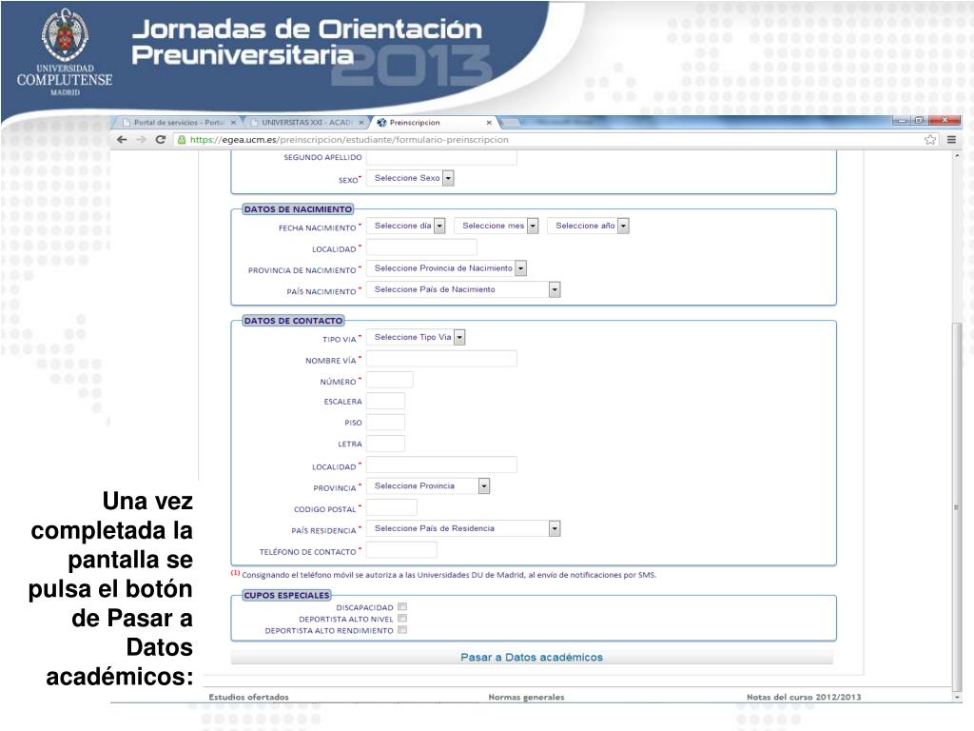Open the Seleccione año dropdown
The width and height of the screenshot is (974, 731).
(588, 226)
